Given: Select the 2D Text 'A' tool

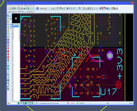Looking at the screenshot, I should pos(8,77).
